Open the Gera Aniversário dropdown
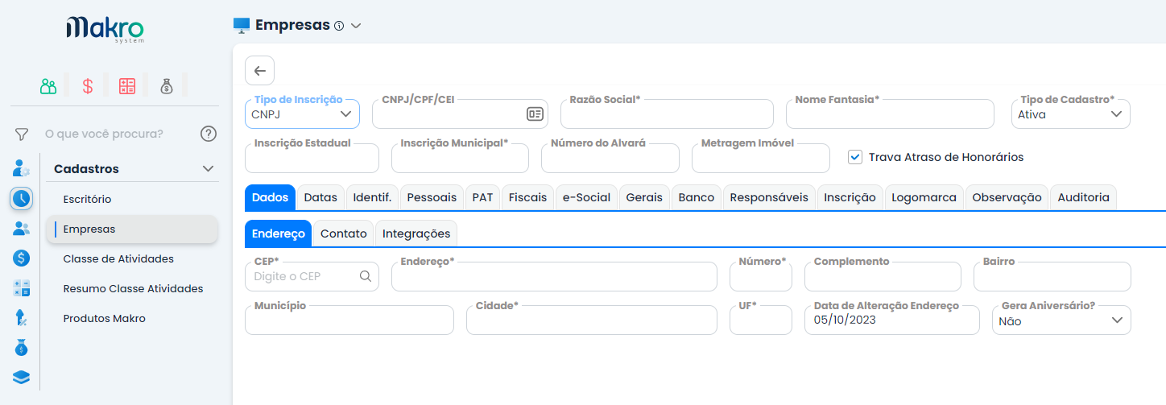 tap(1061, 320)
